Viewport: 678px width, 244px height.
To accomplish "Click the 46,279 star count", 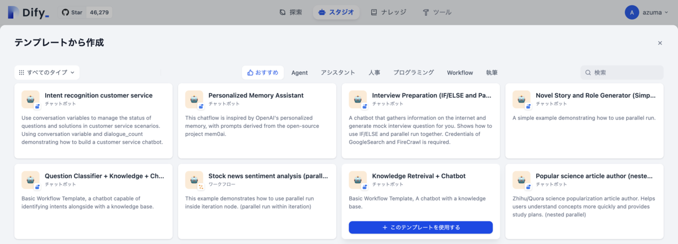I will click(x=99, y=12).
